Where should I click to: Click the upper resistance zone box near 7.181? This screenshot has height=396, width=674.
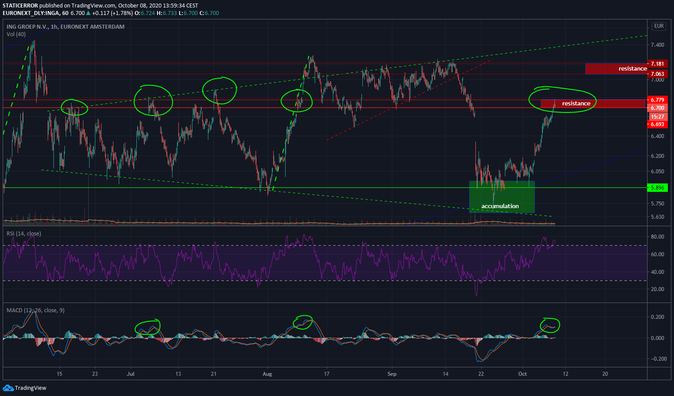[x=616, y=69]
